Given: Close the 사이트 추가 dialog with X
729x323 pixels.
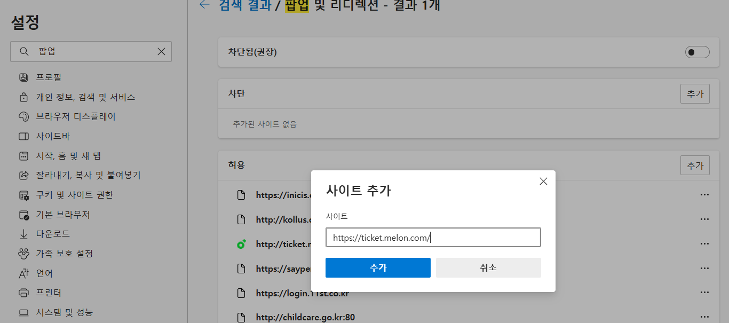Looking at the screenshot, I should click(543, 181).
